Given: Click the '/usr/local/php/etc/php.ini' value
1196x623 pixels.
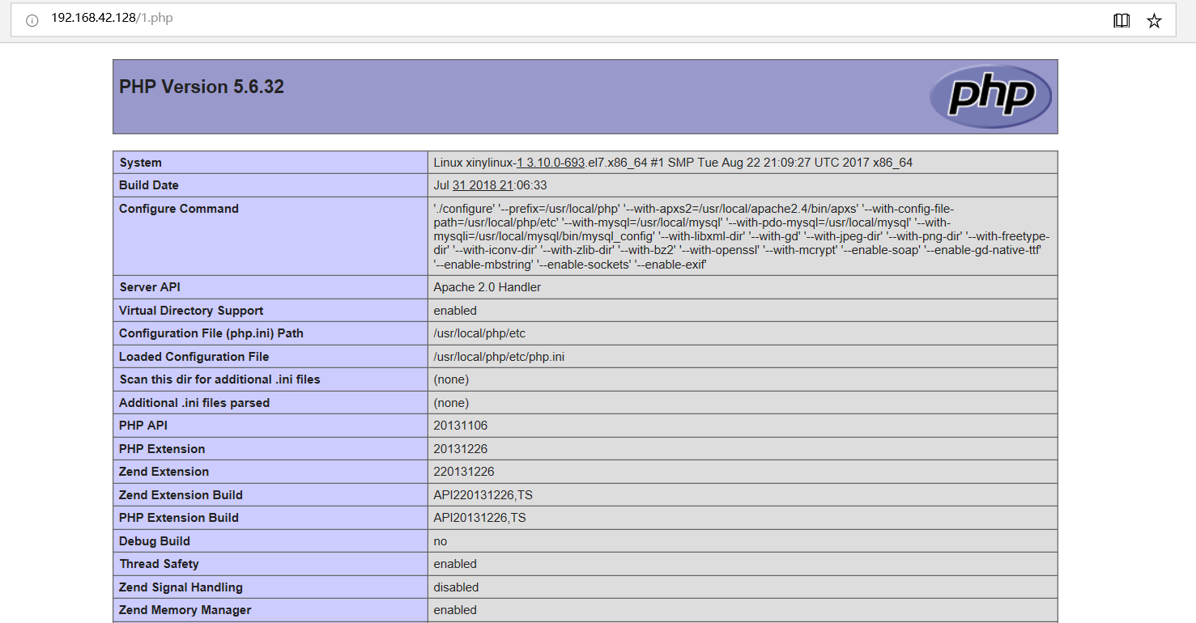Looking at the screenshot, I should (499, 357).
